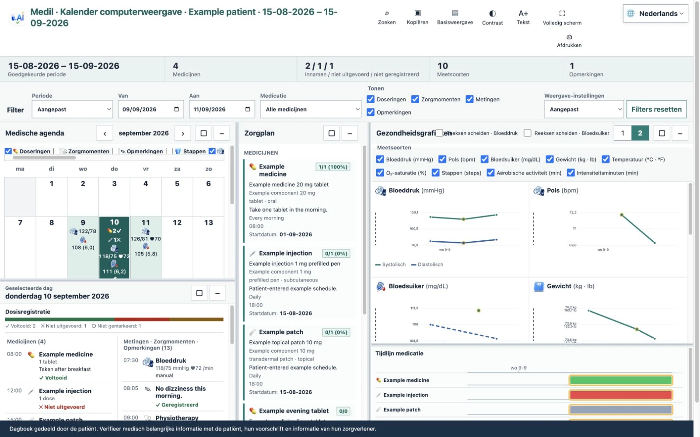Click the 1/1 (100%) adherence badge
The height and width of the screenshot is (437, 700).
tap(333, 167)
